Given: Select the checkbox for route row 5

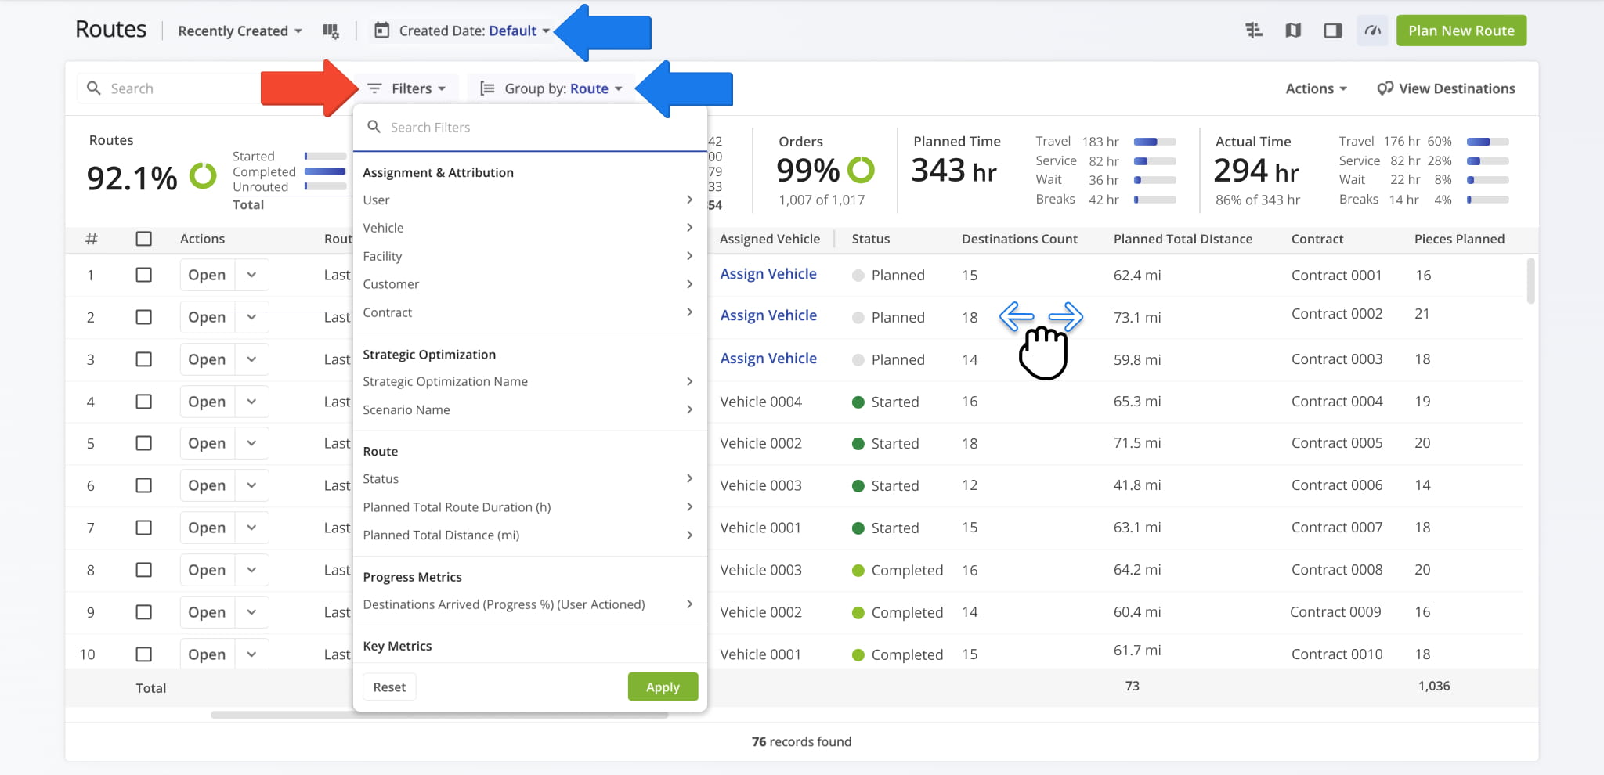Looking at the screenshot, I should 144,443.
